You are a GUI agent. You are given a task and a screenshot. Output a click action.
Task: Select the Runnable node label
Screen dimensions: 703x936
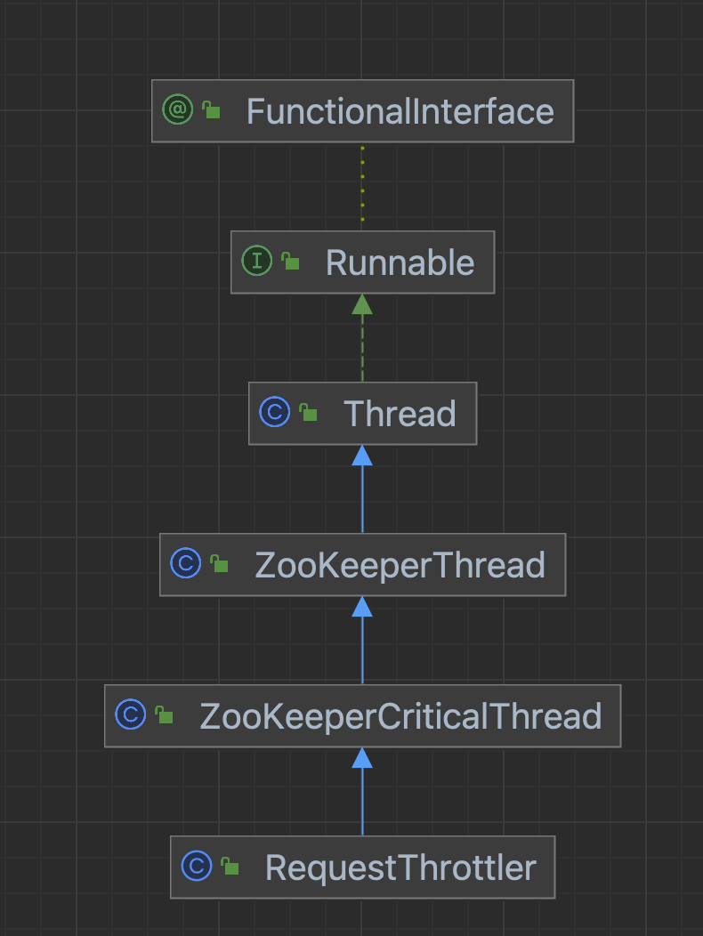pos(400,262)
